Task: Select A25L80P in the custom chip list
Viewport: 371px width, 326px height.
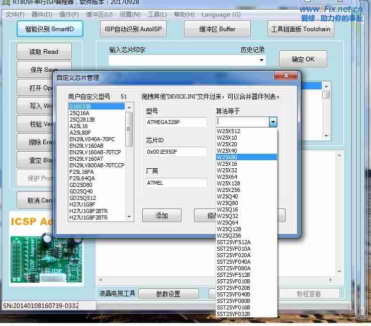Action: [97, 133]
